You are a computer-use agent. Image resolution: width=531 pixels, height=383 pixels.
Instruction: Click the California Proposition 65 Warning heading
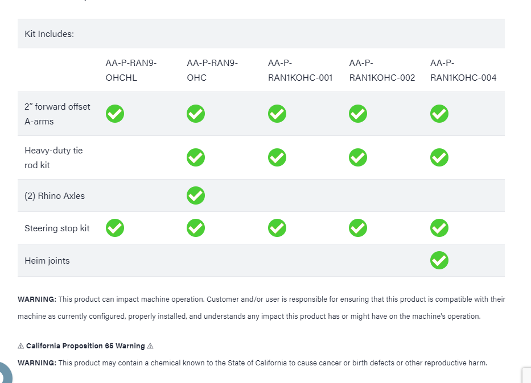coord(85,345)
